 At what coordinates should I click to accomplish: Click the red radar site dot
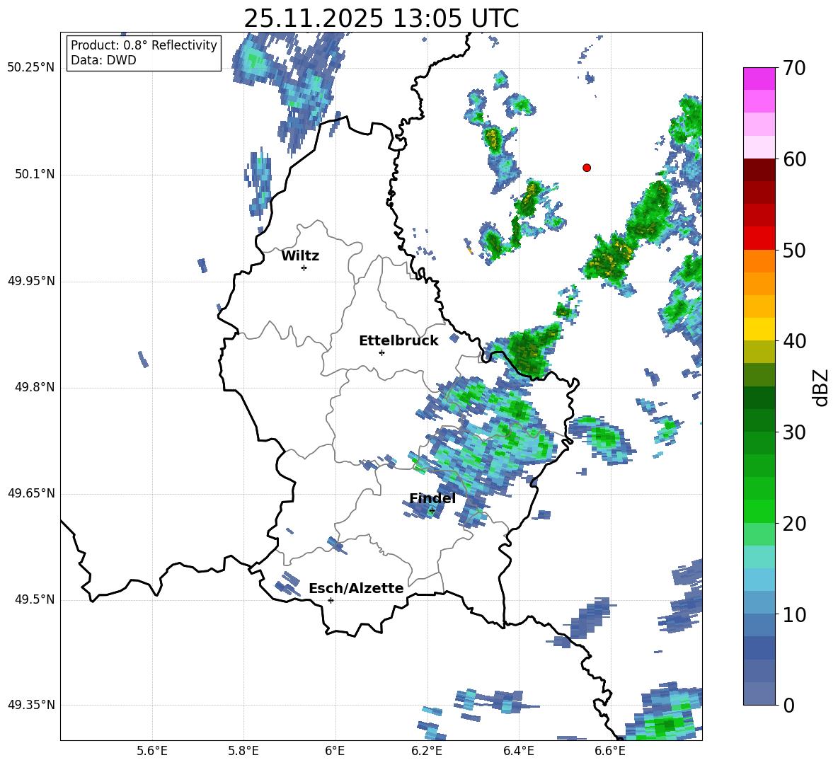point(587,168)
